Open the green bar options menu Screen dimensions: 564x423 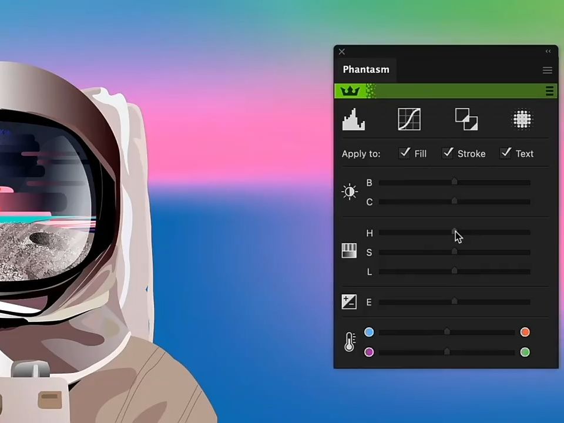pyautogui.click(x=549, y=90)
